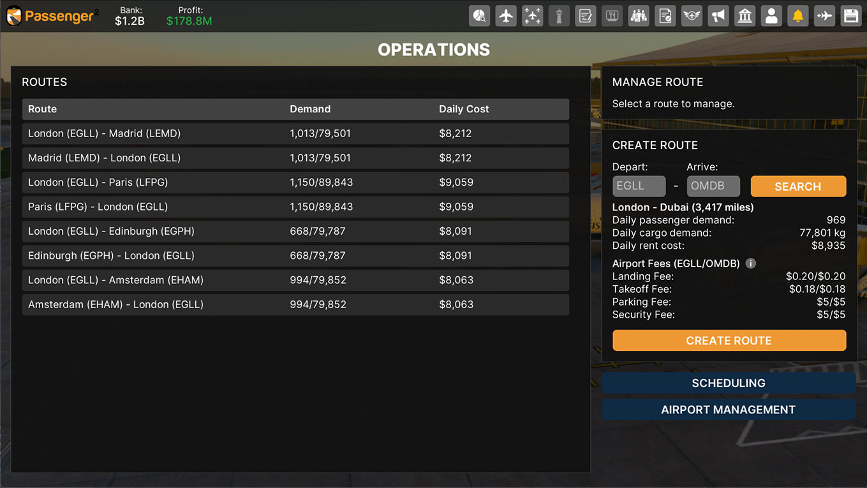The width and height of the screenshot is (867, 488).
Task: Click the airport fees info icon
Action: (x=751, y=263)
